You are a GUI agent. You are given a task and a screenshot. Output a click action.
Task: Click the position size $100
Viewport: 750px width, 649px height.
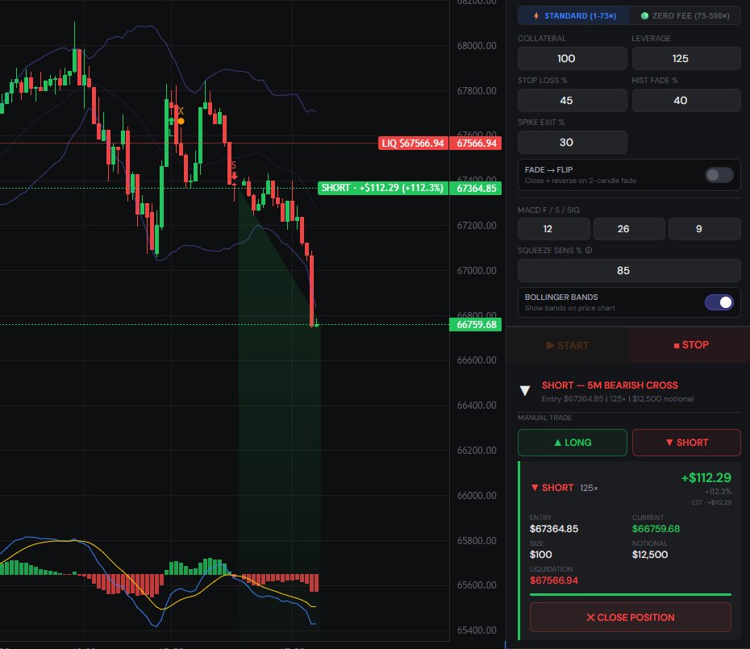[x=541, y=555]
